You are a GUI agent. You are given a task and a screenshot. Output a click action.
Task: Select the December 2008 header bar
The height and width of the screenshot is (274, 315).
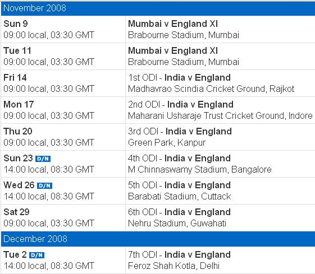click(x=158, y=239)
